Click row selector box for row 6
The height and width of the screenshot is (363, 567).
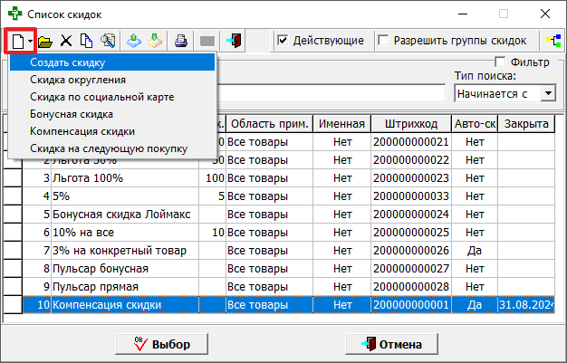coord(13,232)
